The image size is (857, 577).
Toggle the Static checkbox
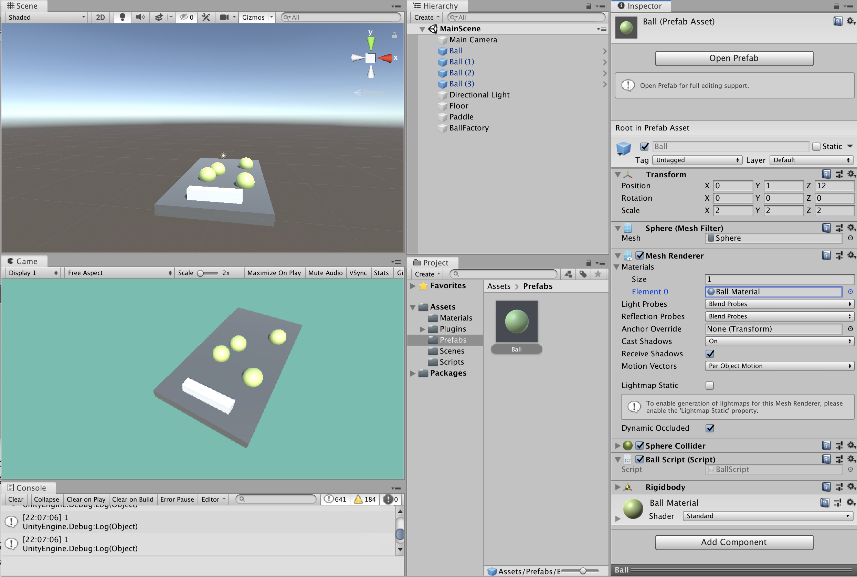pos(816,146)
